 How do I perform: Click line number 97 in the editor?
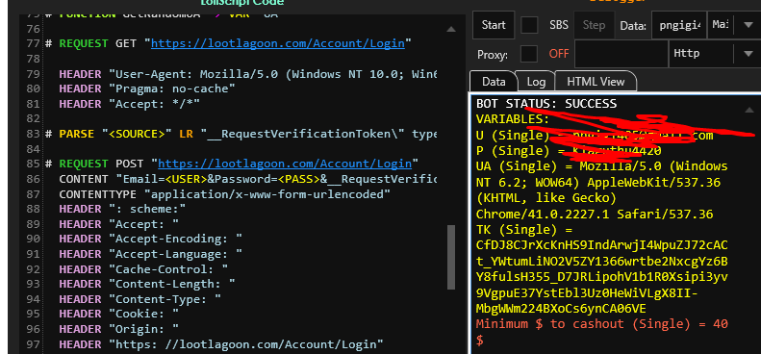[33, 344]
